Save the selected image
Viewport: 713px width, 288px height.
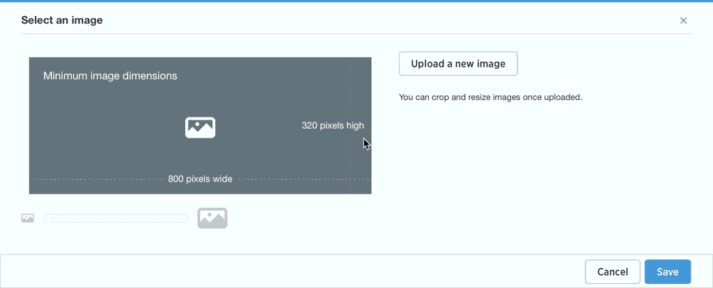[x=668, y=271]
